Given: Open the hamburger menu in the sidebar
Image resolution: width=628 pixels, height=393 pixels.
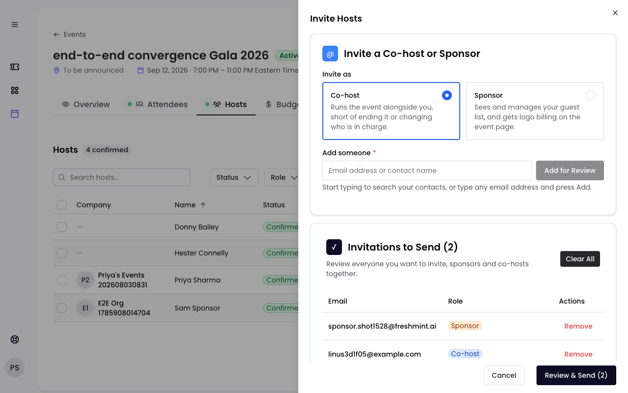Looking at the screenshot, I should 15,25.
